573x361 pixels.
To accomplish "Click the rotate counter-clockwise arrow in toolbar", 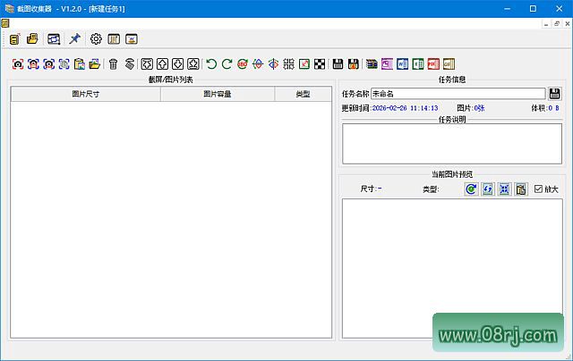I will [211, 63].
